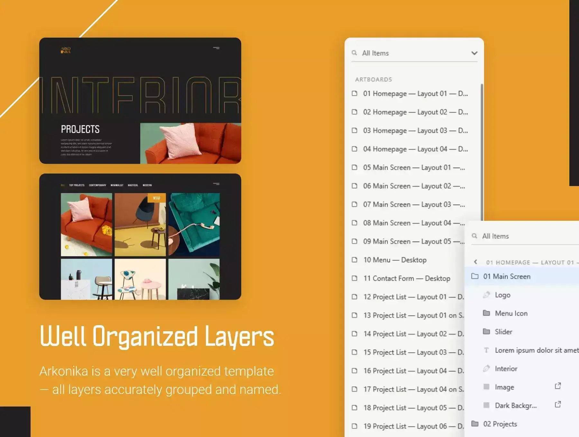Screen dimensions: 579x437
Task: Click the text layer icon for Lorem ipsum
Action: click(486, 350)
